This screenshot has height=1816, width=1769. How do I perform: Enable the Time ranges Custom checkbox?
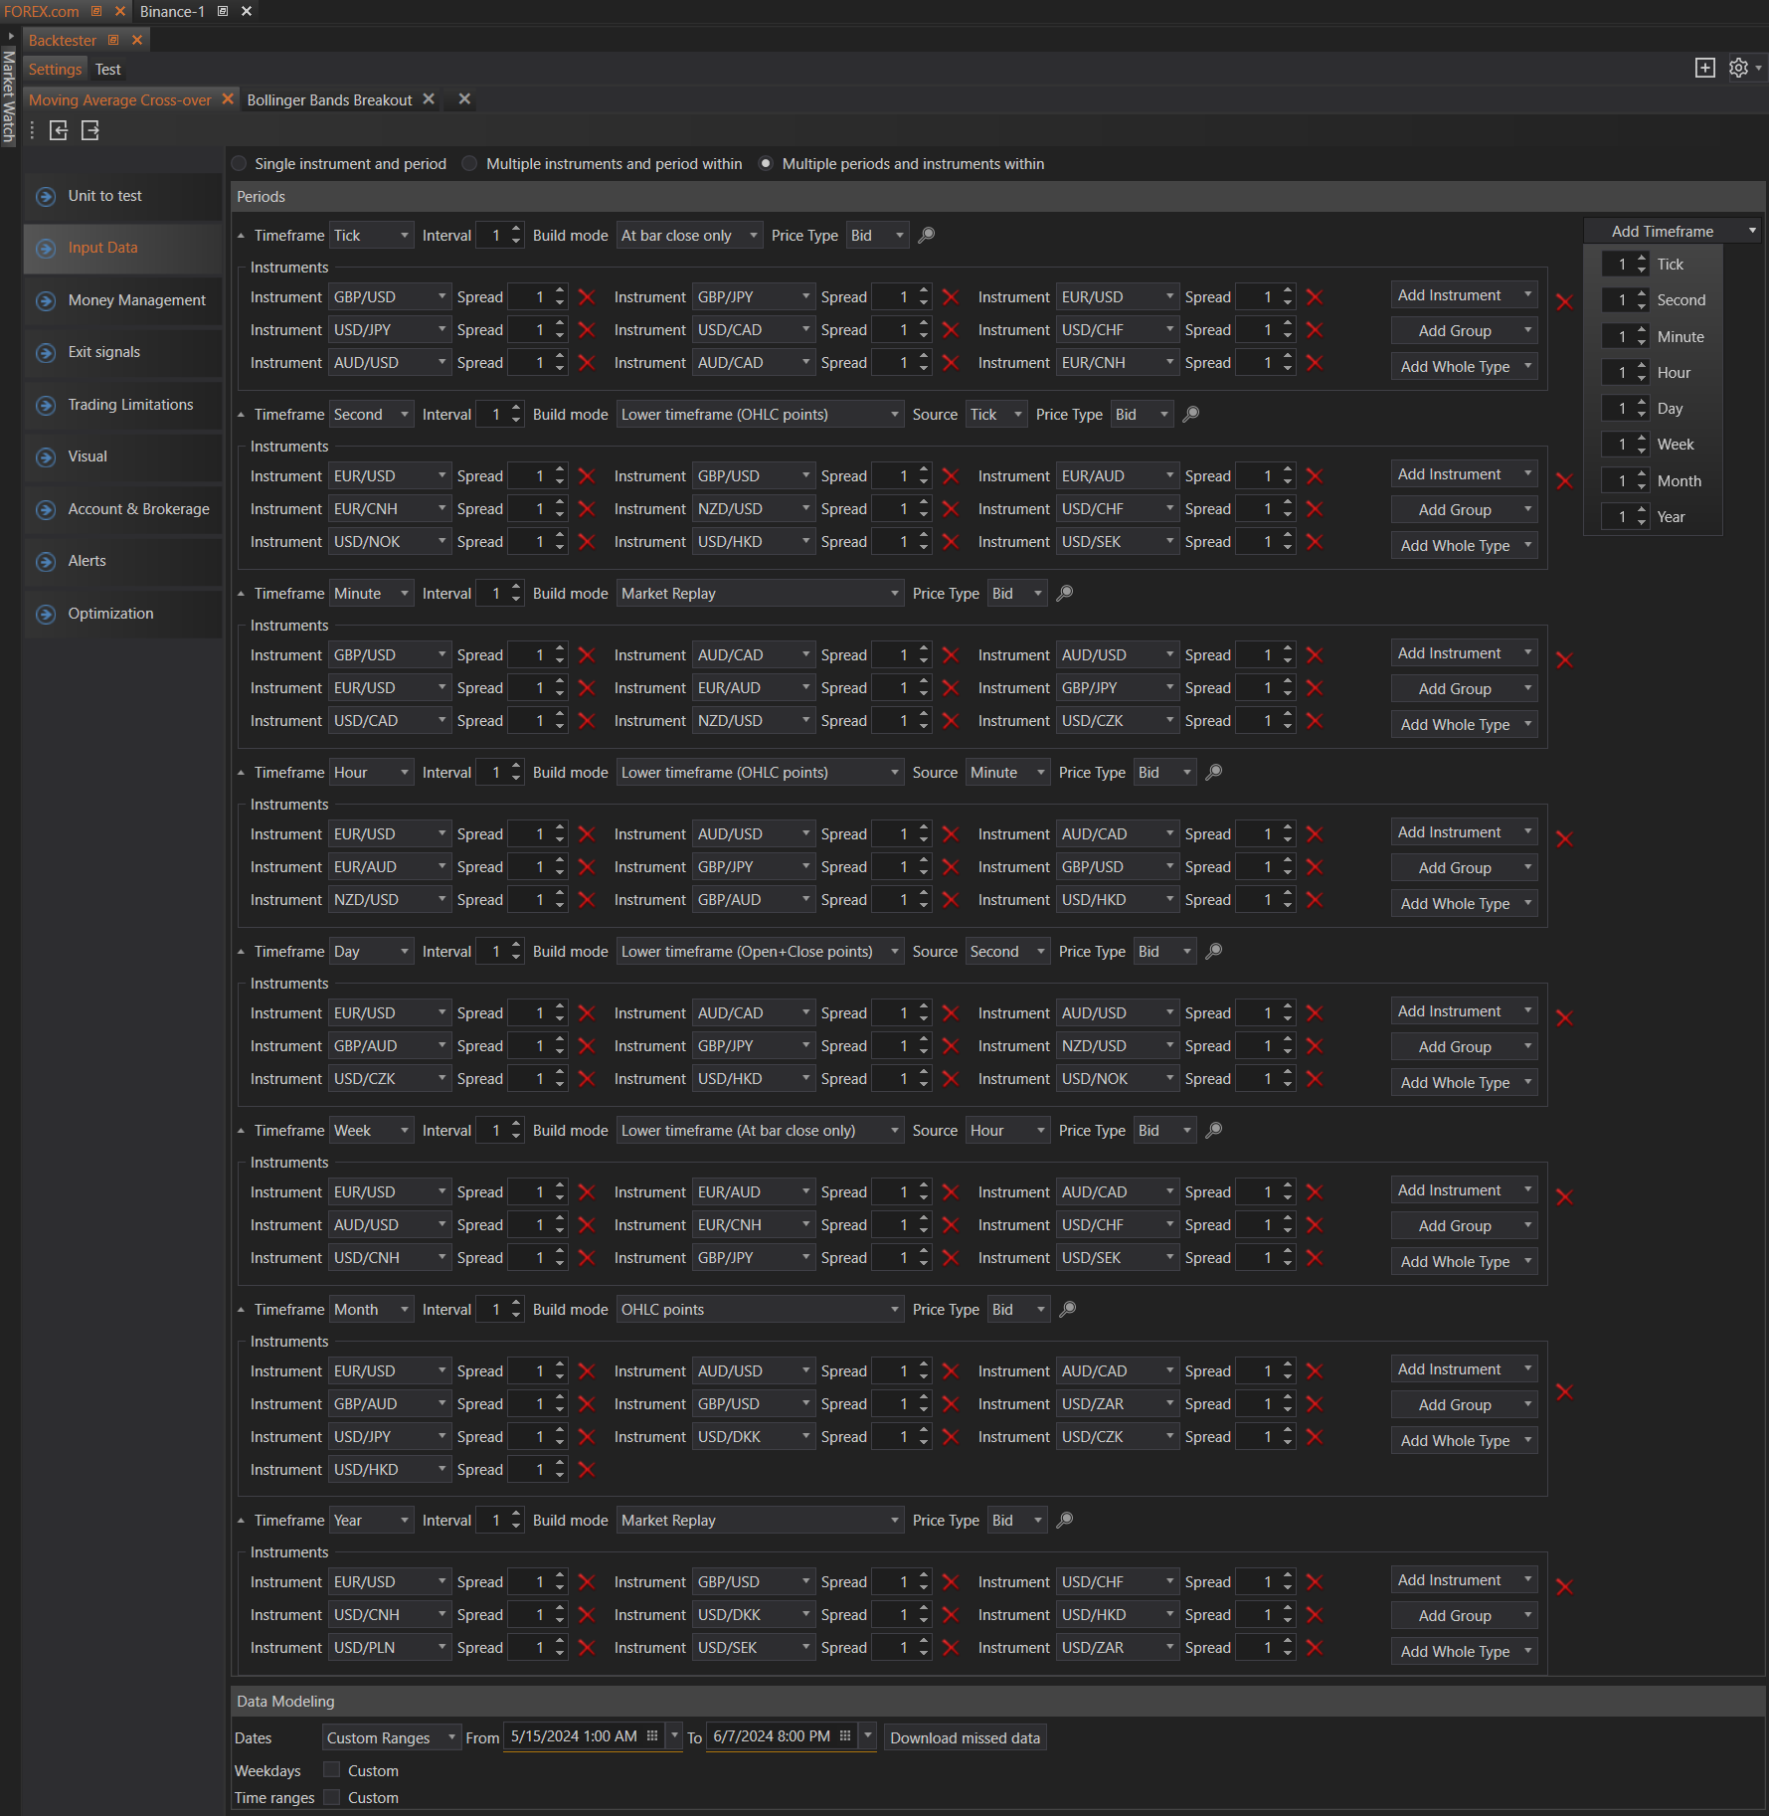(x=332, y=1797)
